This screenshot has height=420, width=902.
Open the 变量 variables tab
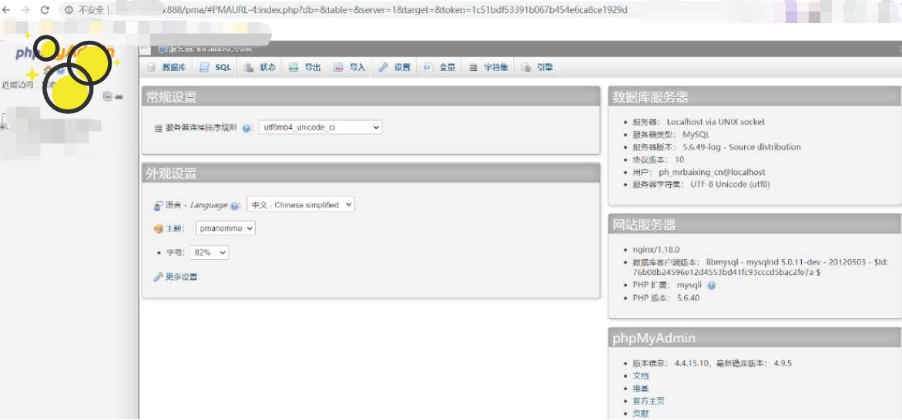coord(440,67)
